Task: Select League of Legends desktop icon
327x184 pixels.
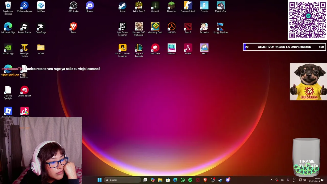Action: coord(139,51)
